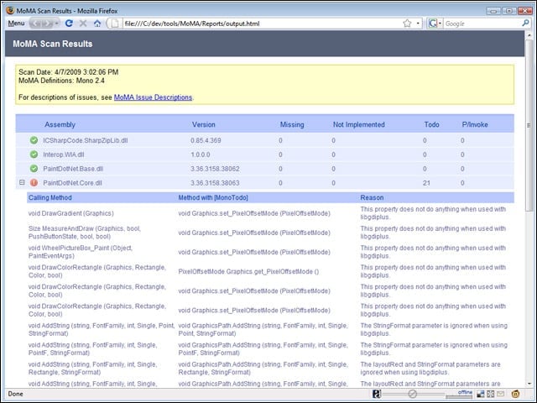537x403 pixels.
Task: Click PixelOffsetMode Graphics.get_PixelOffsetMode () cell
Action: pos(248,271)
